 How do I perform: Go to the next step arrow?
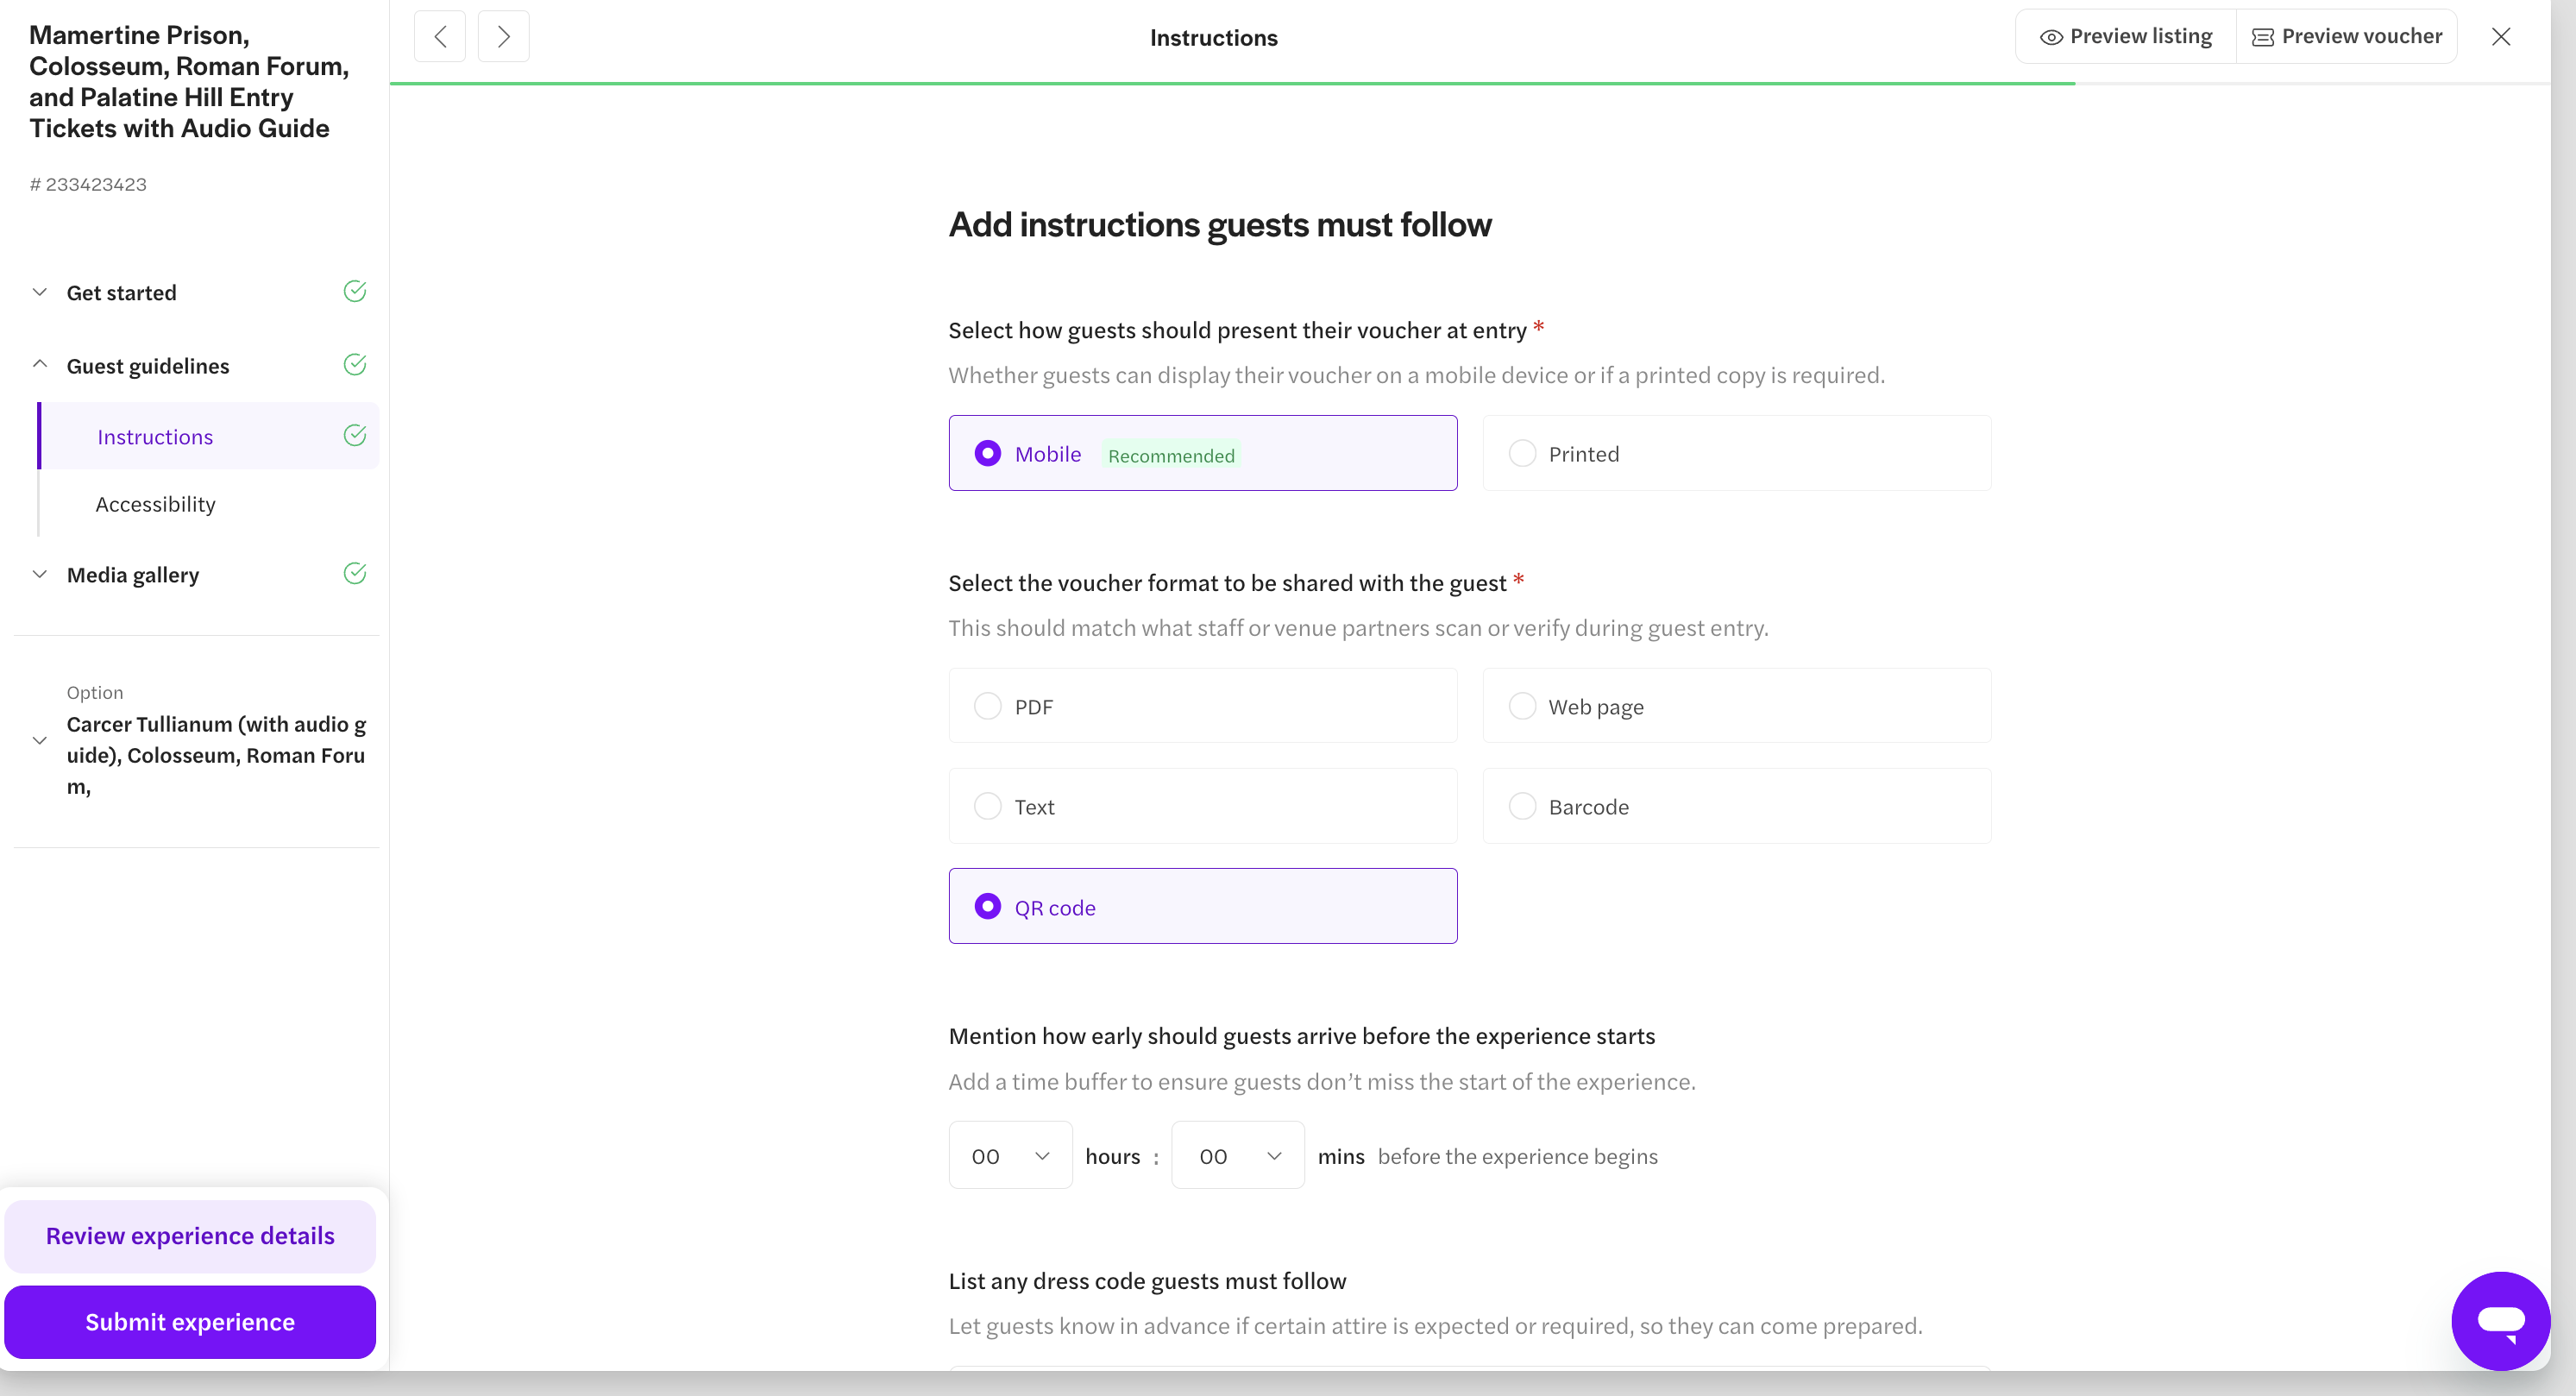point(503,37)
